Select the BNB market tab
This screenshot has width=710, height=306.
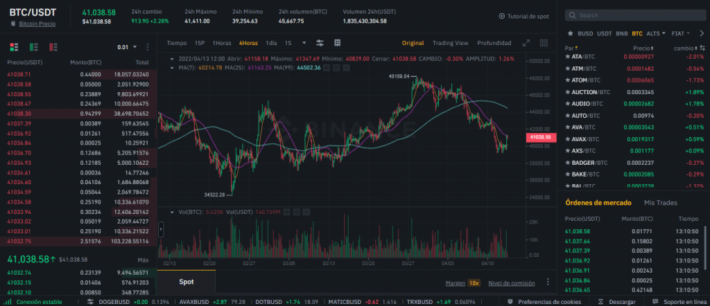(622, 33)
